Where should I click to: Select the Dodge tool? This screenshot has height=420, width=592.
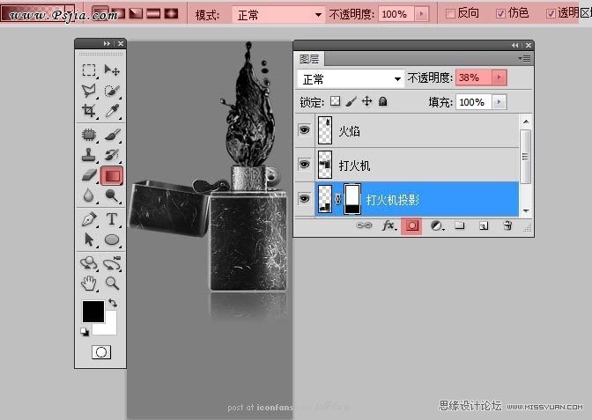pyautogui.click(x=112, y=195)
